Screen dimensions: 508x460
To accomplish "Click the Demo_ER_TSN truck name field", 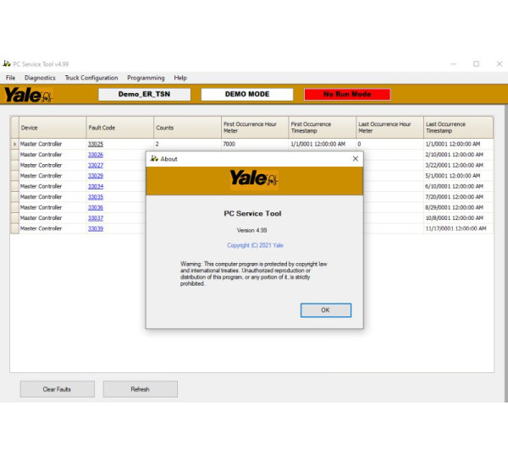I will 144,95.
